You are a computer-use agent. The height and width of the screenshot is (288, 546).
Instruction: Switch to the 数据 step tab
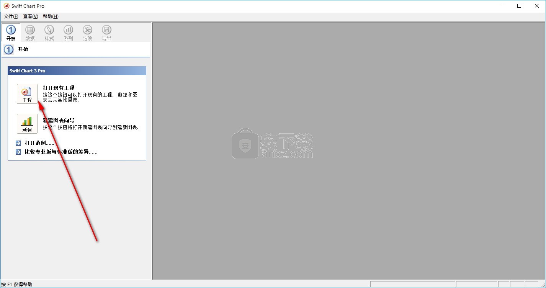point(30,33)
